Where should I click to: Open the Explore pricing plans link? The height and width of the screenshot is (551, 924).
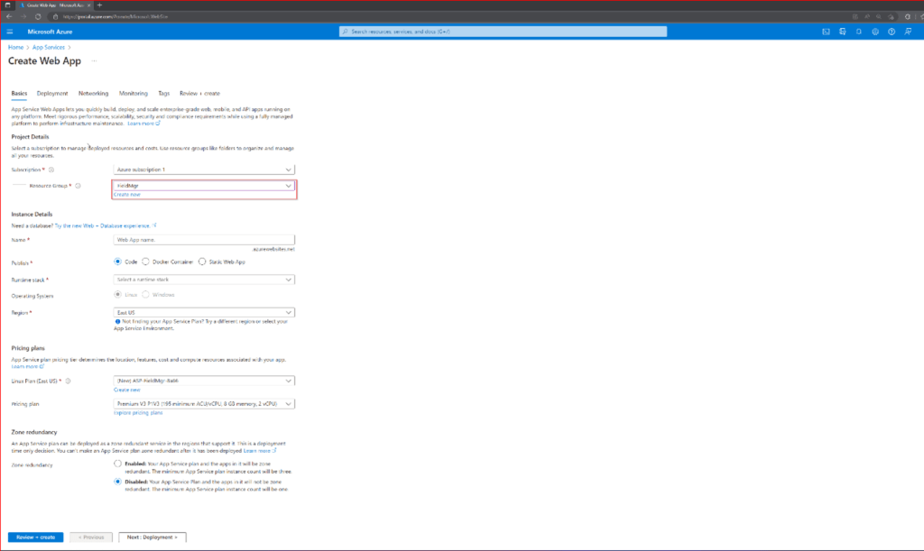(138, 413)
